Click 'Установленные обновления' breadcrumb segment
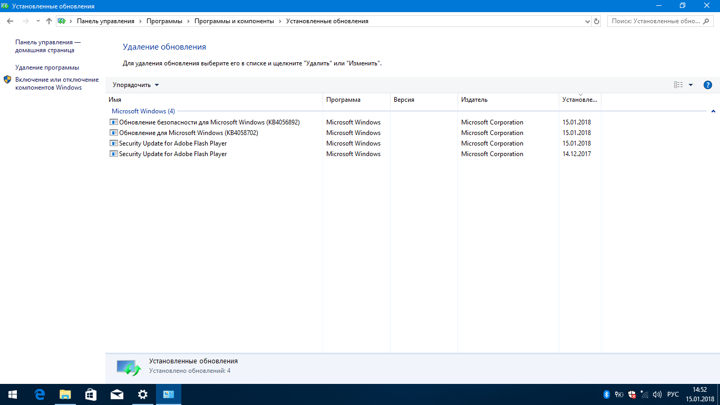The width and height of the screenshot is (720, 405). (327, 21)
